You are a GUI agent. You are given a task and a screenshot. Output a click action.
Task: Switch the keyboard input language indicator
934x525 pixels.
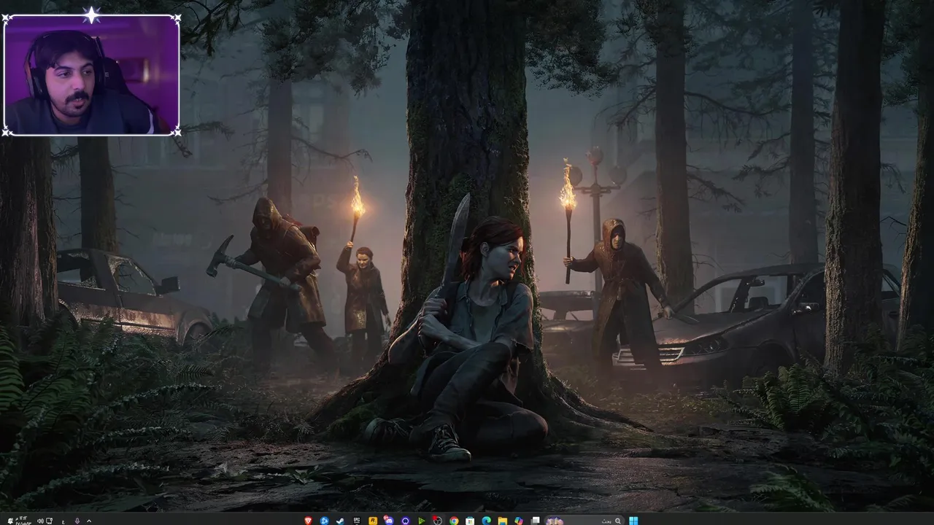63,521
